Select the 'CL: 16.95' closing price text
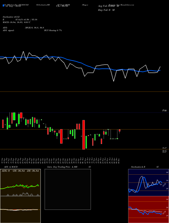The image size is (169, 223). click(62, 6)
